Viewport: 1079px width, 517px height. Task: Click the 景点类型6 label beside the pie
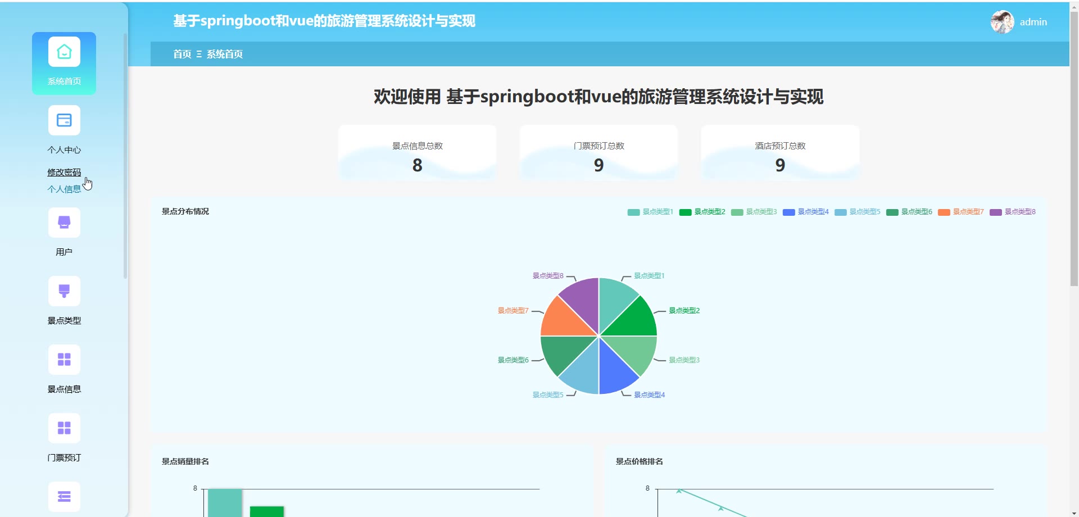tap(513, 360)
